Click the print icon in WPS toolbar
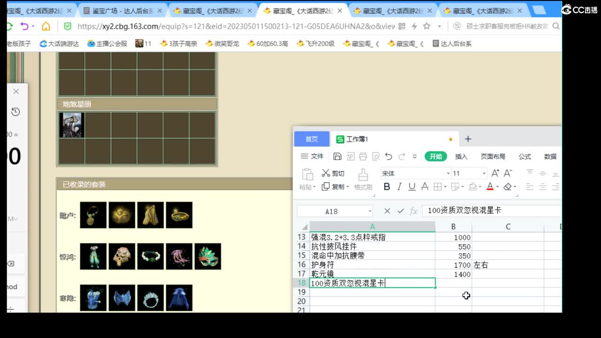The width and height of the screenshot is (601, 338). pyautogui.click(x=363, y=156)
